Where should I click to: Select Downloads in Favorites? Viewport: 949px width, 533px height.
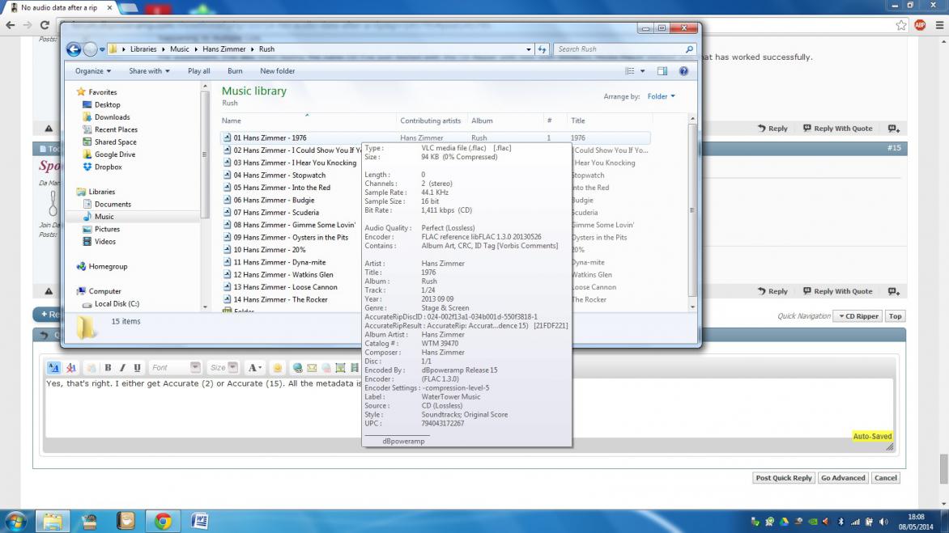click(112, 117)
